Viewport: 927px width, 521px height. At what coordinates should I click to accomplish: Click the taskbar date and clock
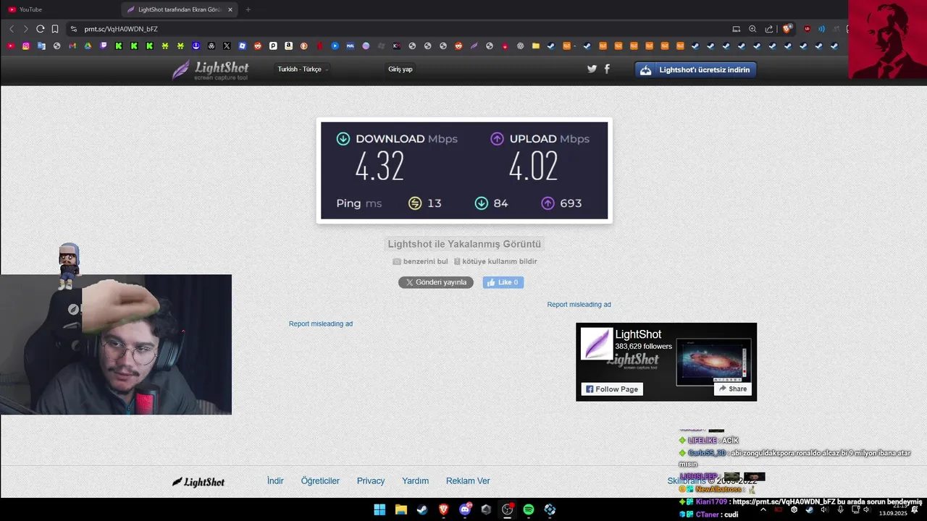tap(894, 509)
